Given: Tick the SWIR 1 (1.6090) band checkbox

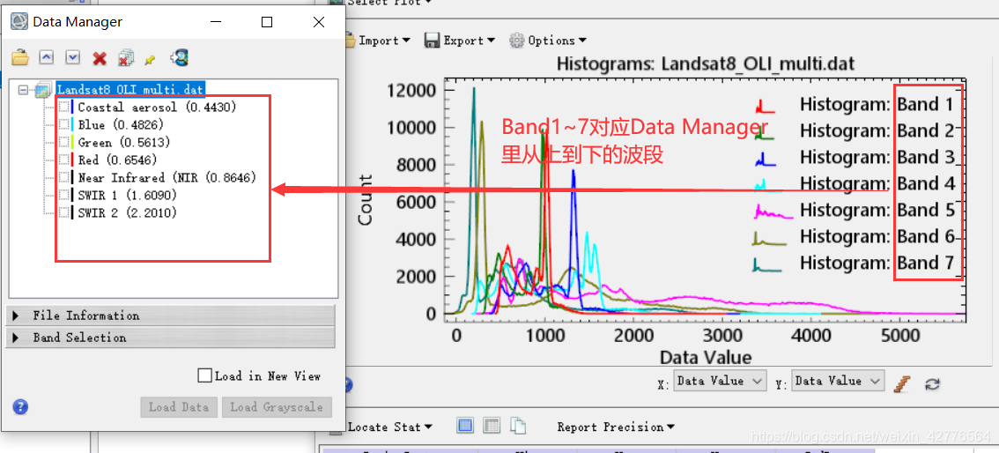Looking at the screenshot, I should point(63,194).
